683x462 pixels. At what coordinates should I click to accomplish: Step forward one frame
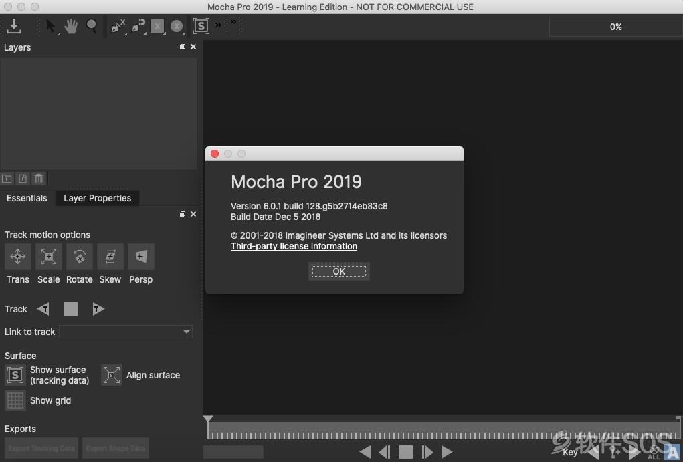pyautogui.click(x=427, y=452)
